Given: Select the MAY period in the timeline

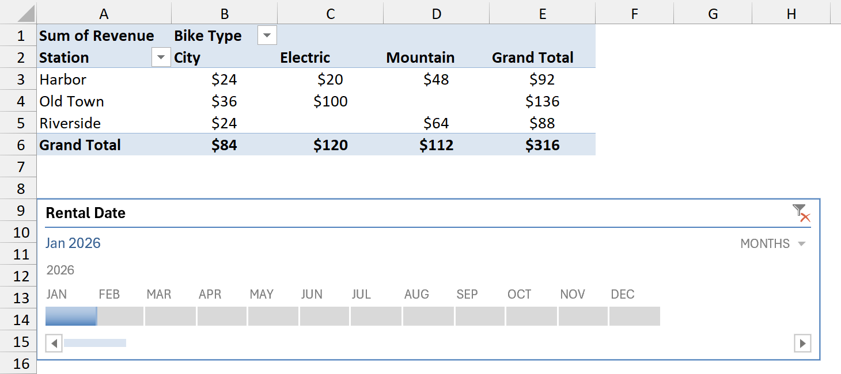Looking at the screenshot, I should click(273, 316).
